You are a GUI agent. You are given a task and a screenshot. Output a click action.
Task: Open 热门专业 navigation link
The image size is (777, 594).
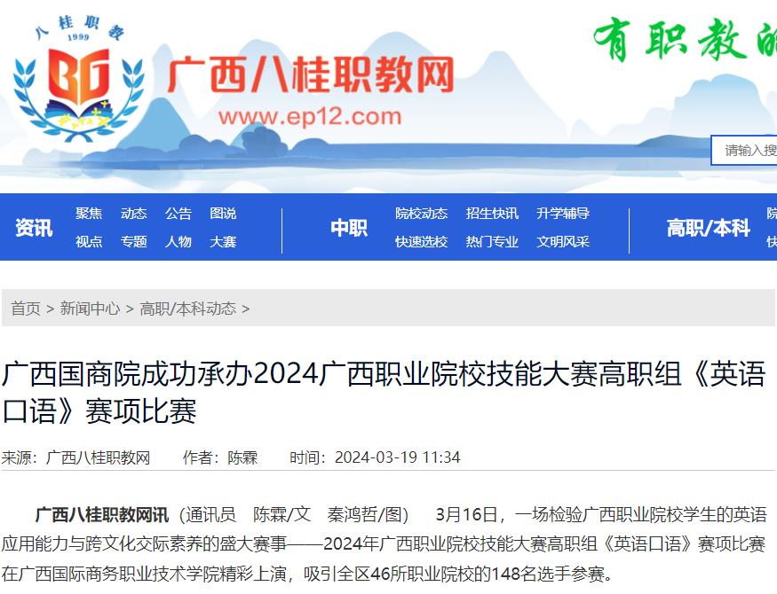coord(492,241)
